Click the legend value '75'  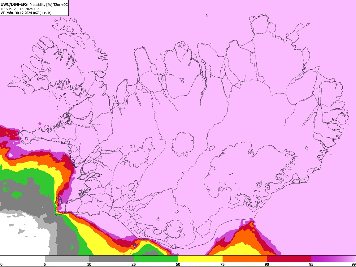pyautogui.click(x=223, y=264)
